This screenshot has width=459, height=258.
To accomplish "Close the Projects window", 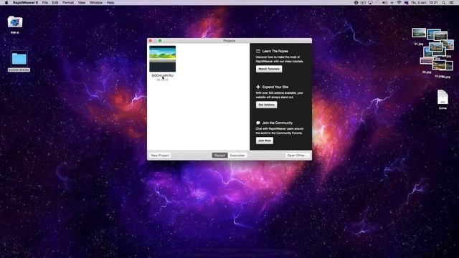I will point(151,41).
